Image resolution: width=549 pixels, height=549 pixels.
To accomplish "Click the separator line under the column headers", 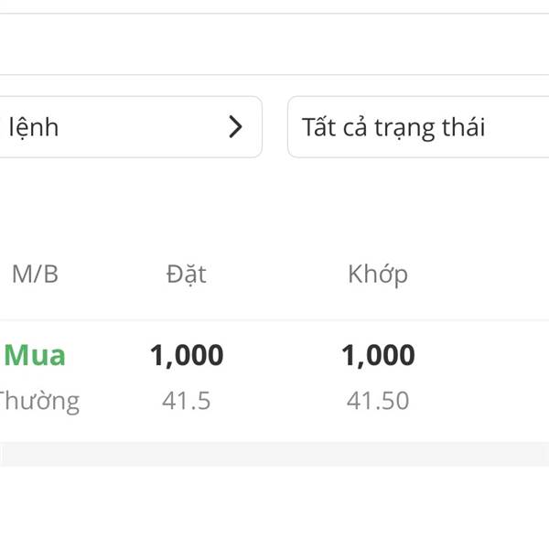I will pyautogui.click(x=274, y=320).
